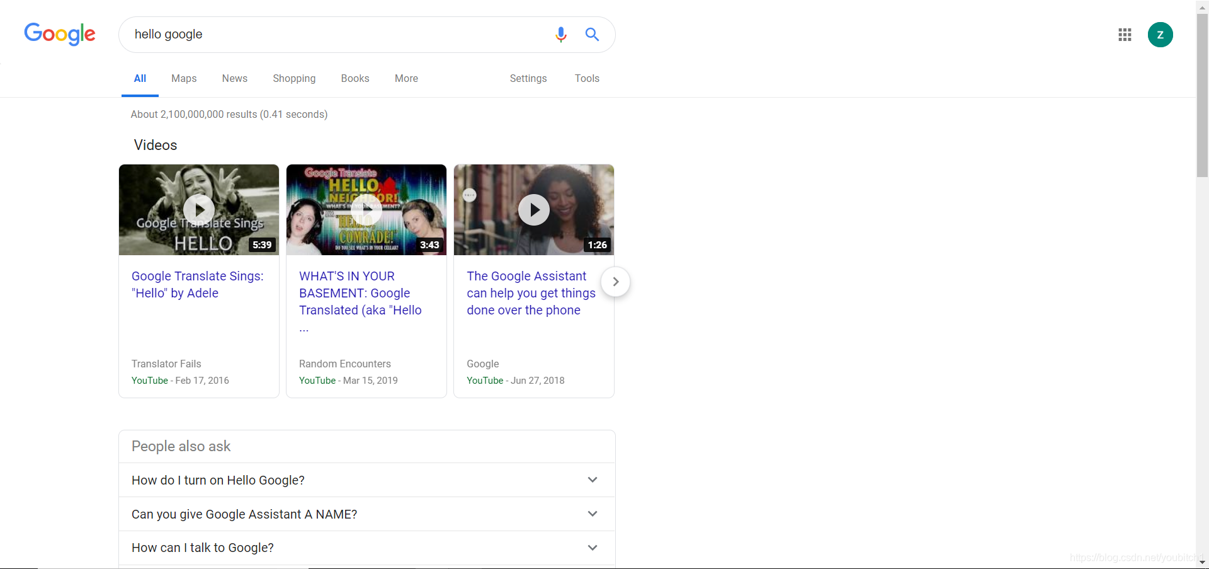Expand "How do I turn on Hello Google?"
The height and width of the screenshot is (569, 1209).
point(367,480)
